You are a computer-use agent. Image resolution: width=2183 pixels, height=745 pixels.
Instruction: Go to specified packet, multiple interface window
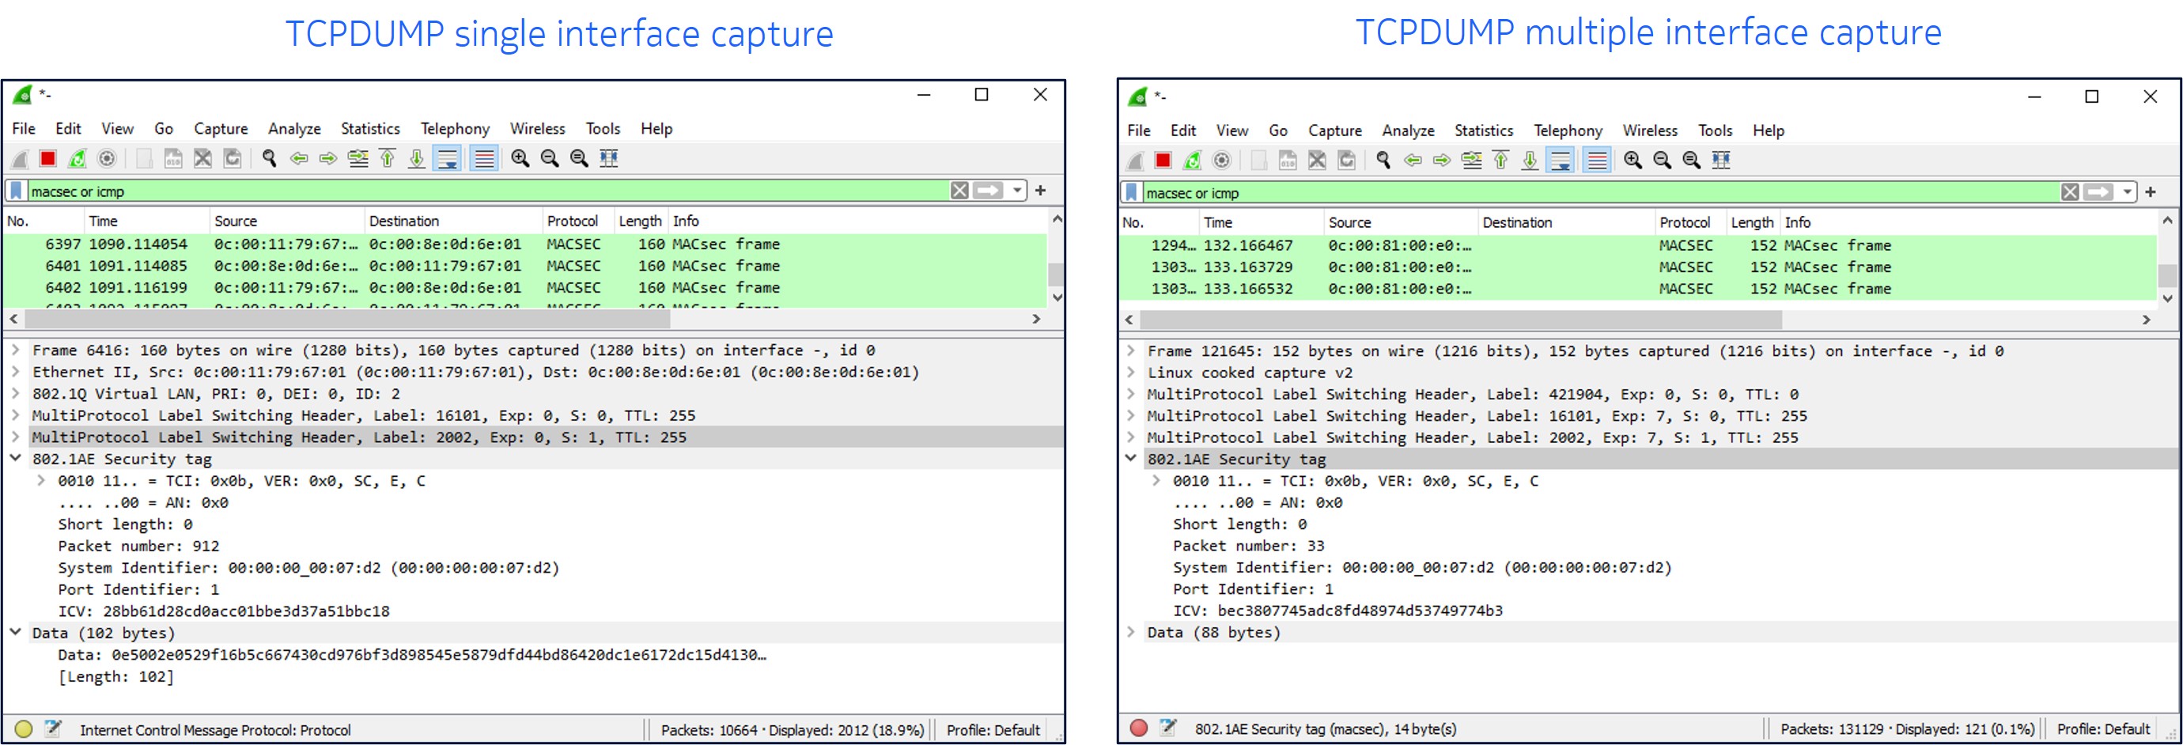pyautogui.click(x=1472, y=161)
